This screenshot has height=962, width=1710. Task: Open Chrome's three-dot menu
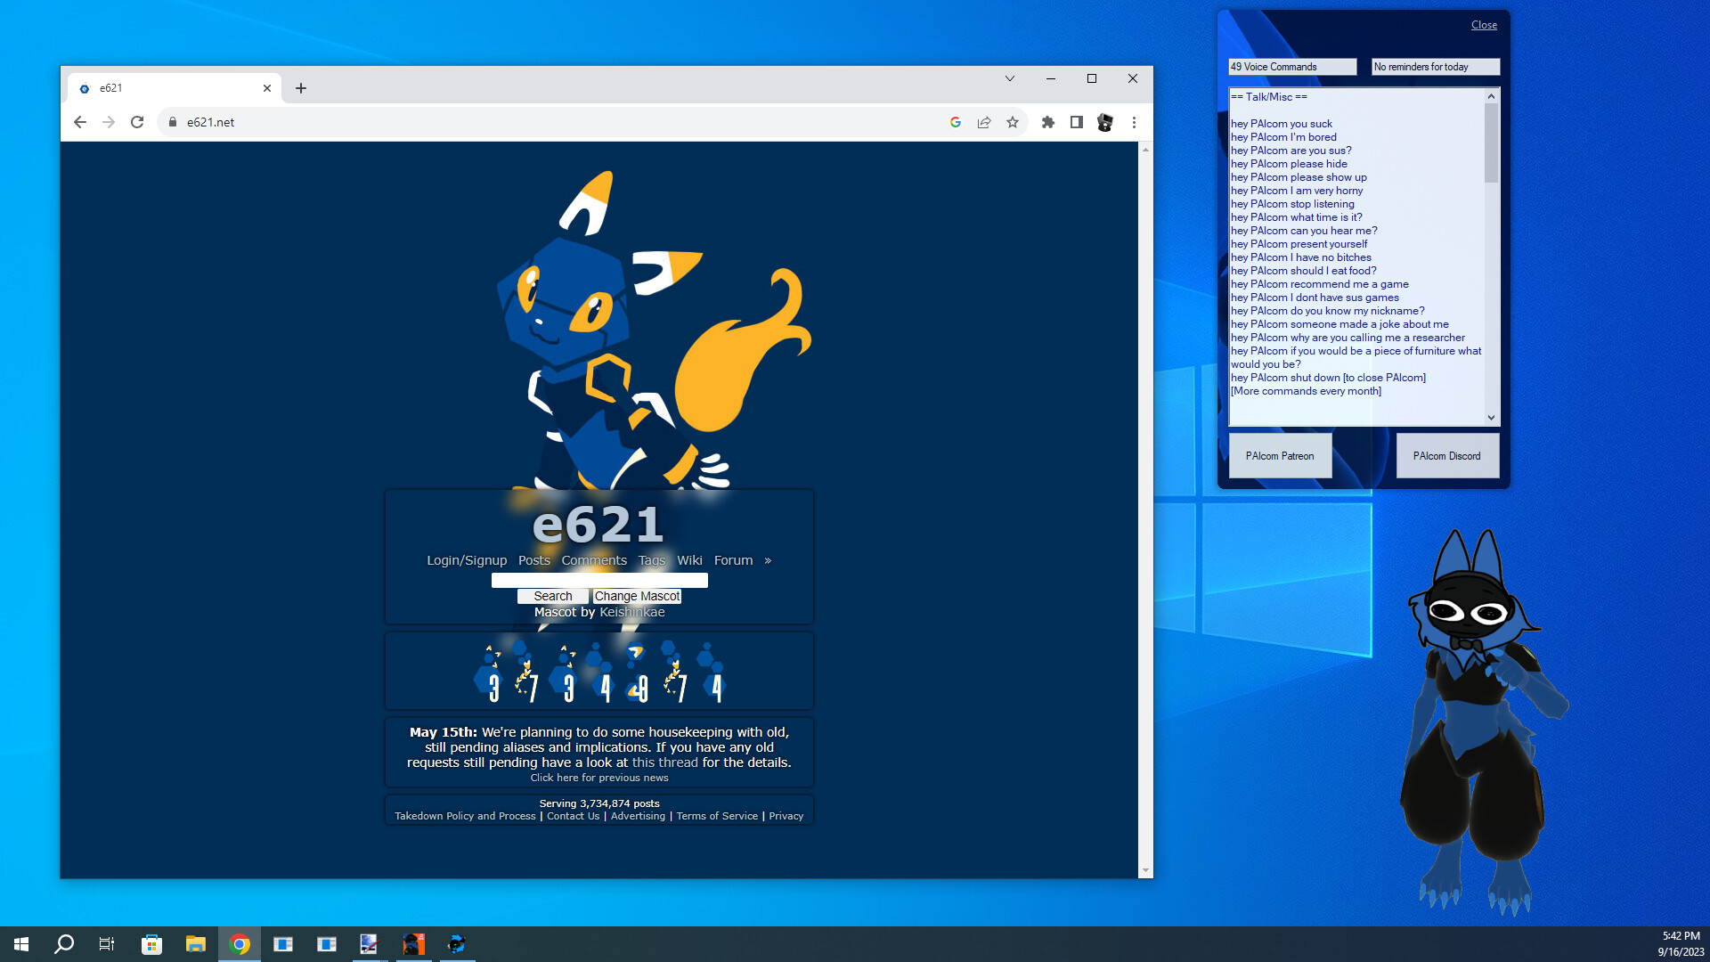[1133, 122]
